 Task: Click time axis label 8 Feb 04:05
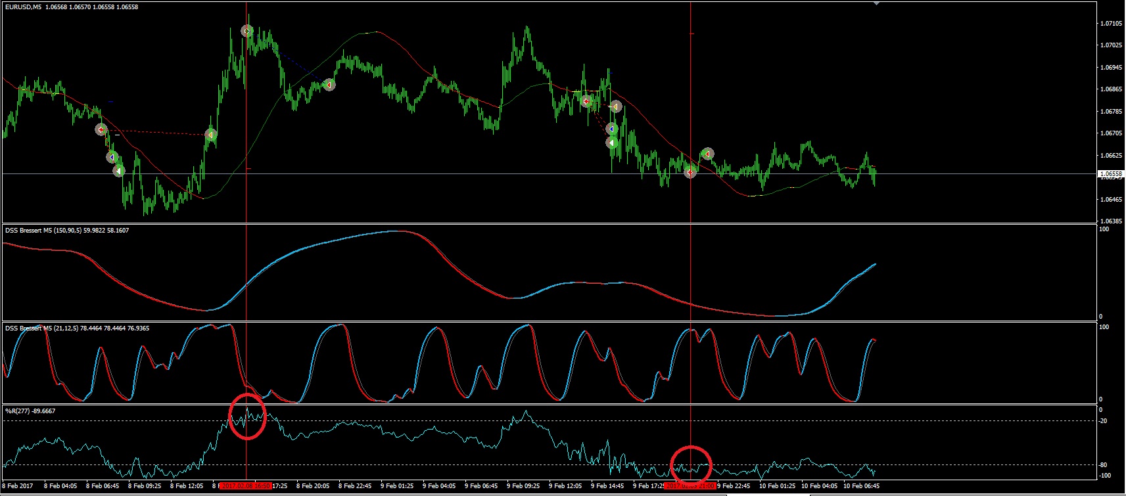tap(60, 486)
